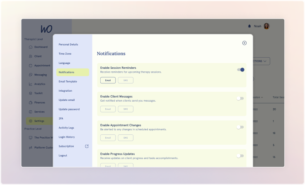
Task: Toggle on Progress Updates notifications
Action: click(240, 156)
